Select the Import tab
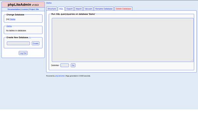This screenshot has height=132, width=198. click(x=78, y=9)
